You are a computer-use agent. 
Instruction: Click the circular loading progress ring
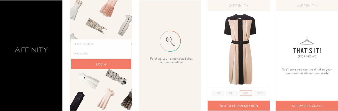pos(170,41)
